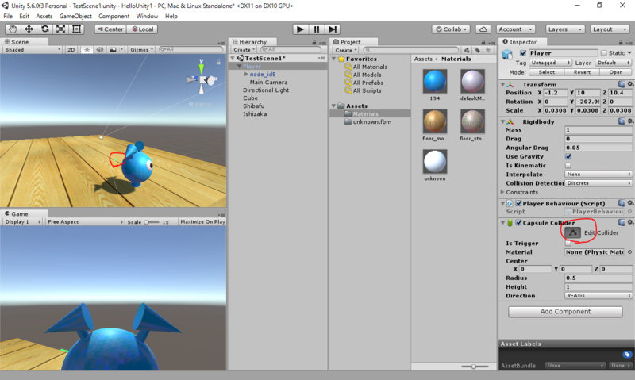
Task: Open Player Behaviour script gear menu
Action: pyautogui.click(x=630, y=203)
